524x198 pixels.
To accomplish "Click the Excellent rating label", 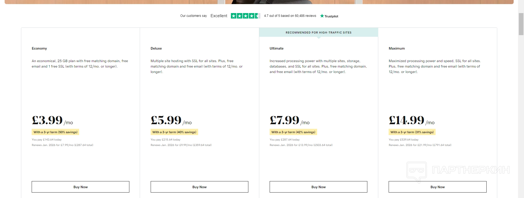I will click(219, 16).
